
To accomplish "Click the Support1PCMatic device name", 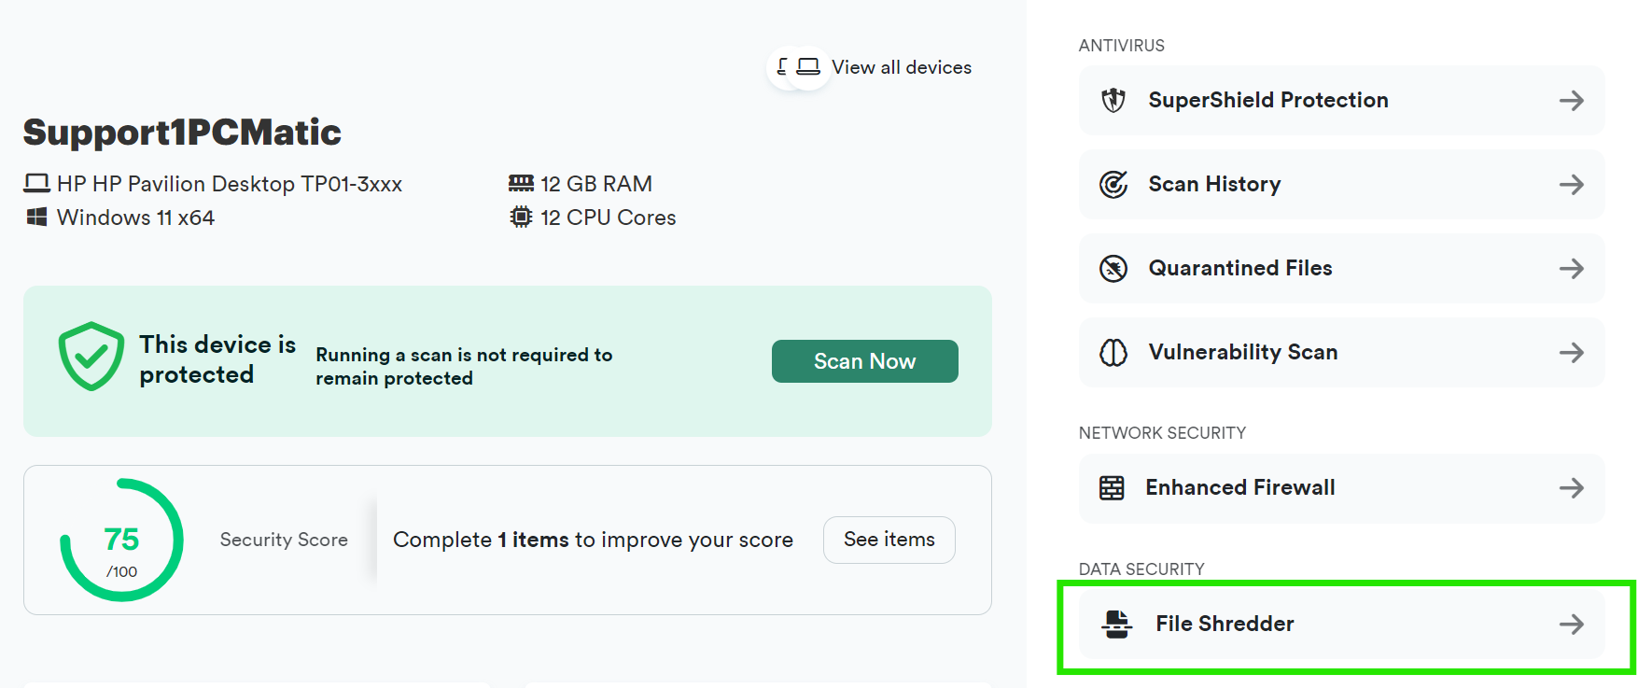I will click(x=182, y=133).
